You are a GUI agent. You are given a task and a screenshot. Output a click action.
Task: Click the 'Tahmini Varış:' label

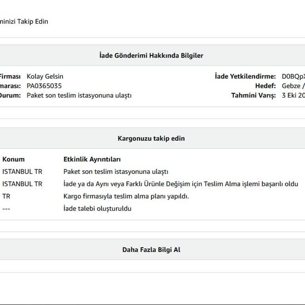[x=253, y=95]
